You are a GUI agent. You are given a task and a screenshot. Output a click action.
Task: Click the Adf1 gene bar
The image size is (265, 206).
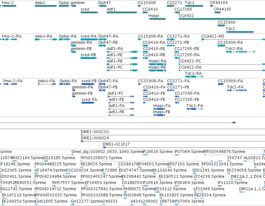(122, 12)
